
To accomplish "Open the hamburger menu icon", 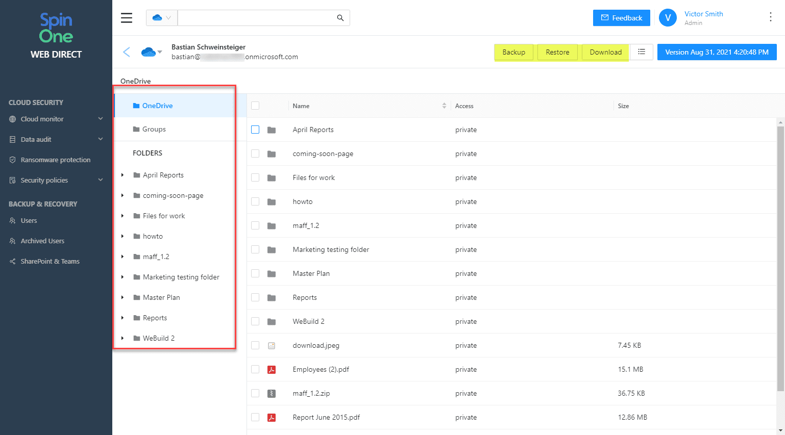I will [127, 18].
